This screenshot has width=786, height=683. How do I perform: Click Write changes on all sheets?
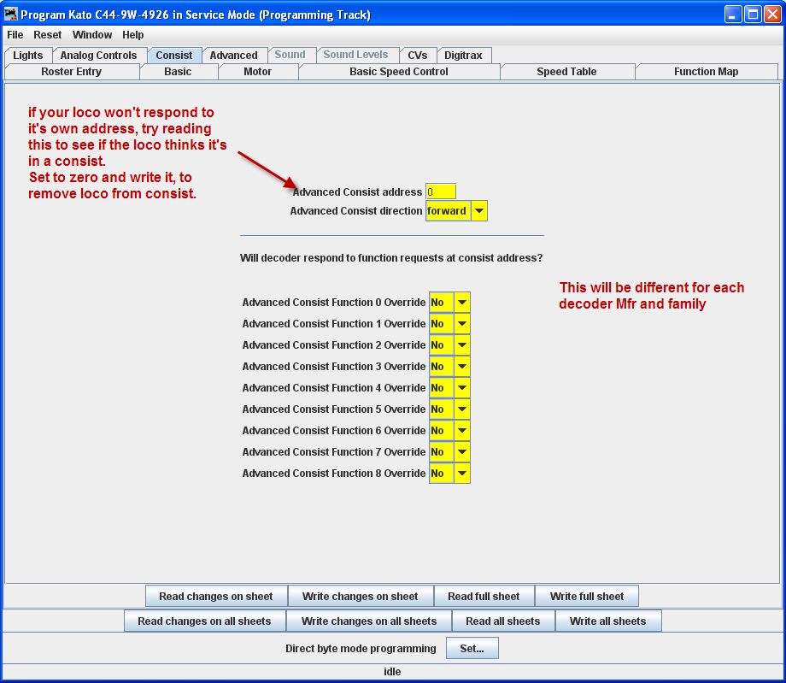[369, 621]
